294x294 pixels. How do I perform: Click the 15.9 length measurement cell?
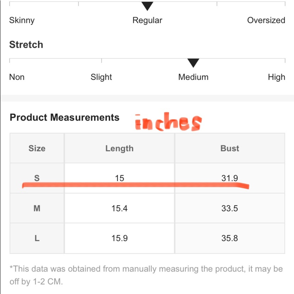coord(119,238)
